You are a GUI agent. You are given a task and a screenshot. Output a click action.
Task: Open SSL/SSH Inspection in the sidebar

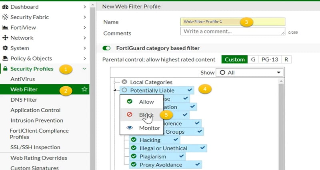(35, 147)
